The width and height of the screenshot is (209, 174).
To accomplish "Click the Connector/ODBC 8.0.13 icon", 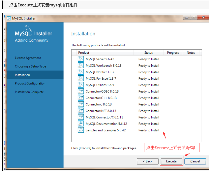I will (81, 91).
